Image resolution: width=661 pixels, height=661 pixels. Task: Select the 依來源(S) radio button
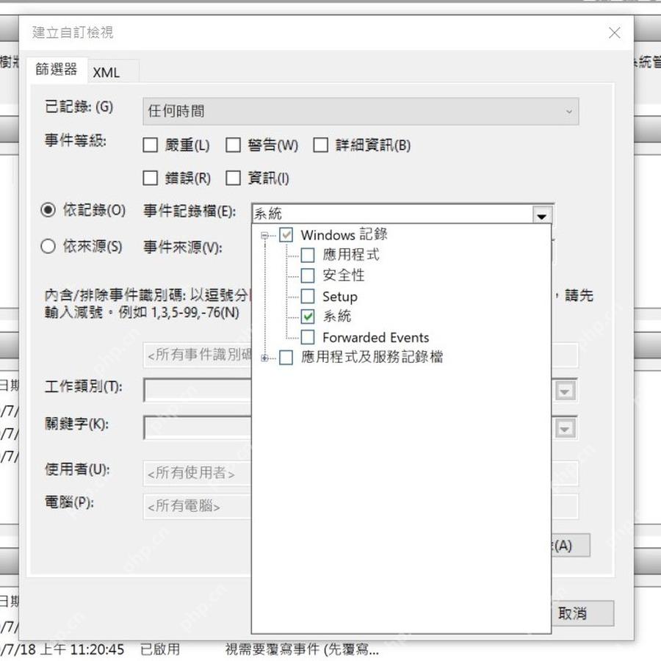pyautogui.click(x=48, y=246)
